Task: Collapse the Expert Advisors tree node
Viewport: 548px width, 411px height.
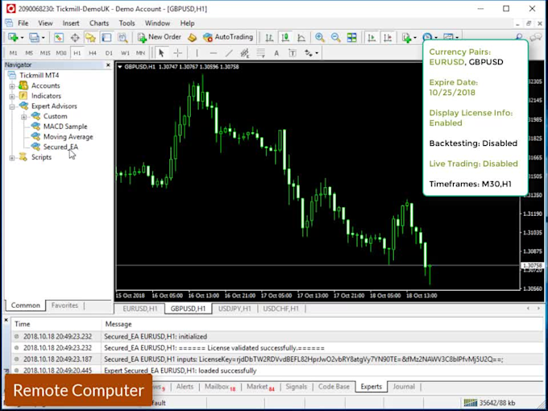Action: pyautogui.click(x=12, y=106)
